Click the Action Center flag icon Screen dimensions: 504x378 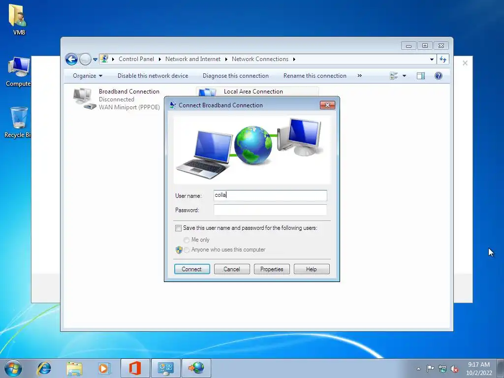coord(430,369)
